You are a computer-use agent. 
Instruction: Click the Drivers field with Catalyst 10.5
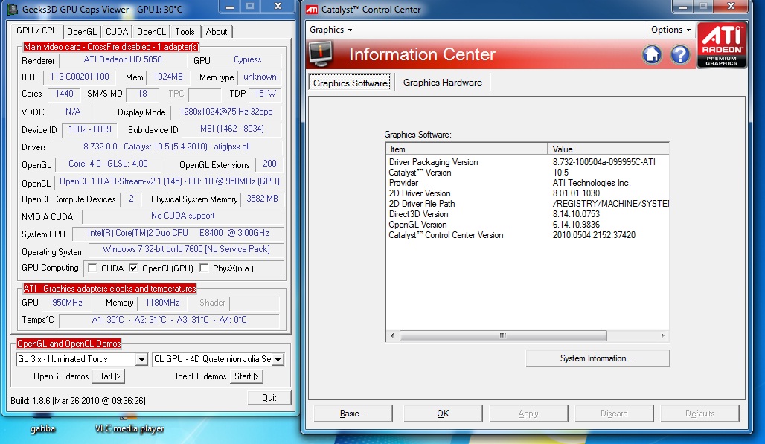point(167,147)
